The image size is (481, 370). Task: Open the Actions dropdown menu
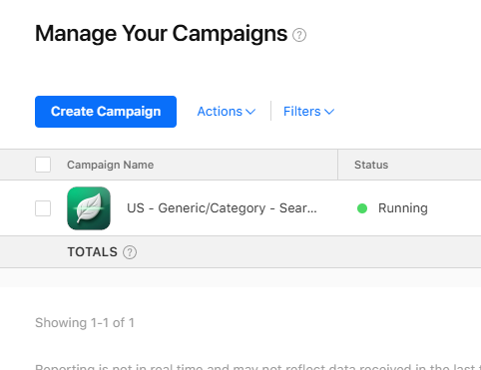click(227, 112)
